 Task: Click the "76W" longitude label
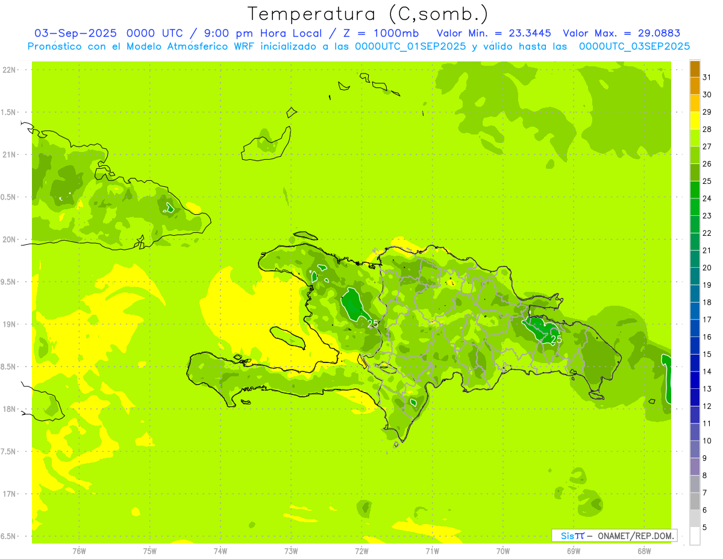click(x=79, y=551)
